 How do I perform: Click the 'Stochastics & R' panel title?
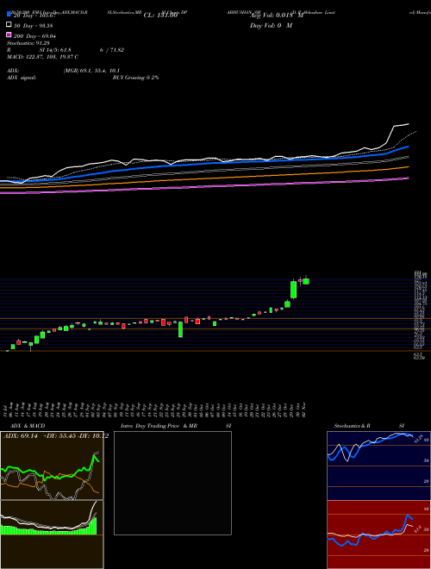352,426
